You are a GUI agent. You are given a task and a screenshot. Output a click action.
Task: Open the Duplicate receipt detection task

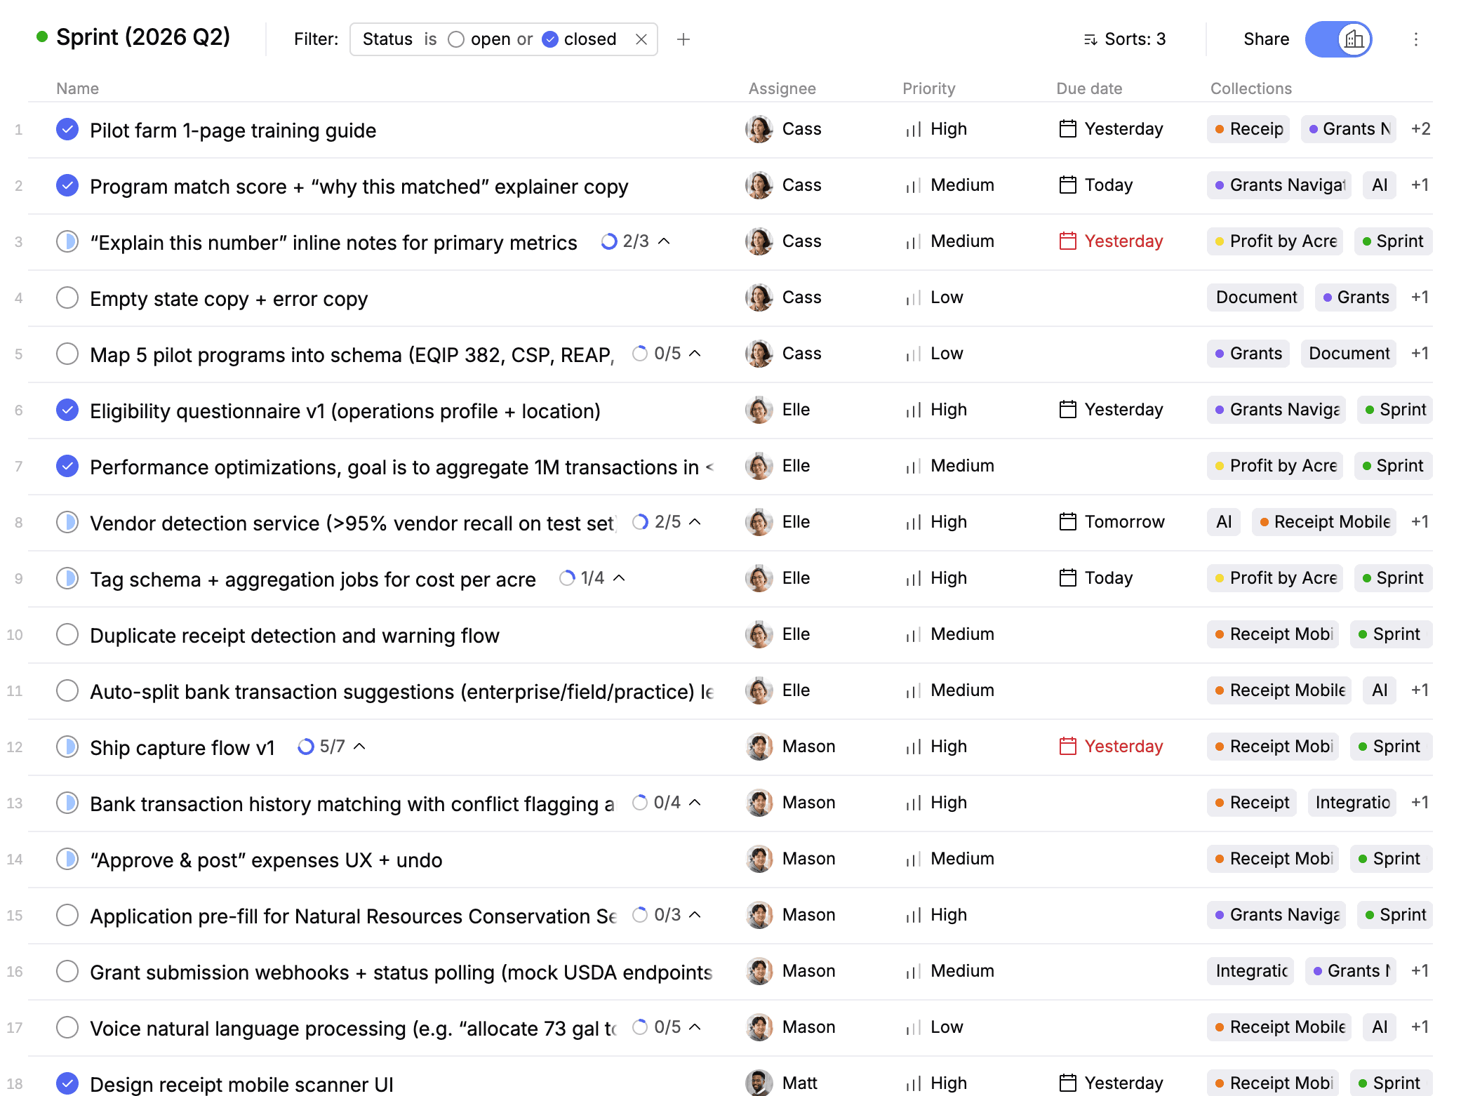294,635
